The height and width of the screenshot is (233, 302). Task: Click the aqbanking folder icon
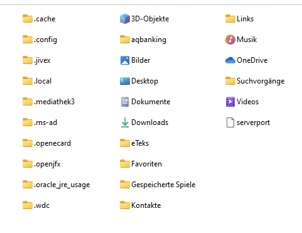coord(125,40)
